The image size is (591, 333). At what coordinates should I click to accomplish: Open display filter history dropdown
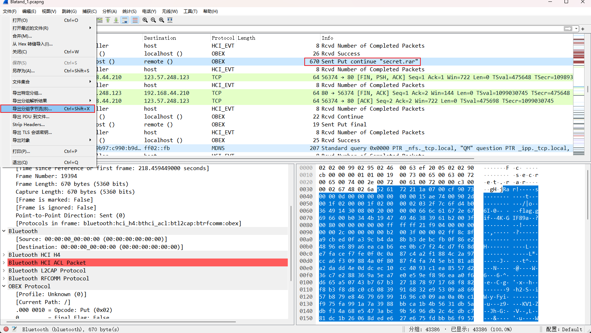click(x=576, y=29)
